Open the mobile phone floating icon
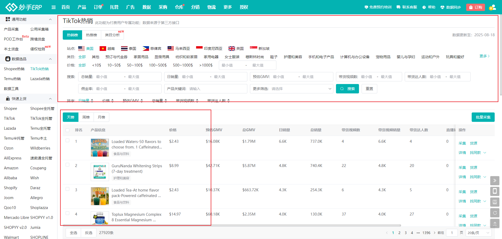The width and height of the screenshot is (502, 239). pos(495,191)
